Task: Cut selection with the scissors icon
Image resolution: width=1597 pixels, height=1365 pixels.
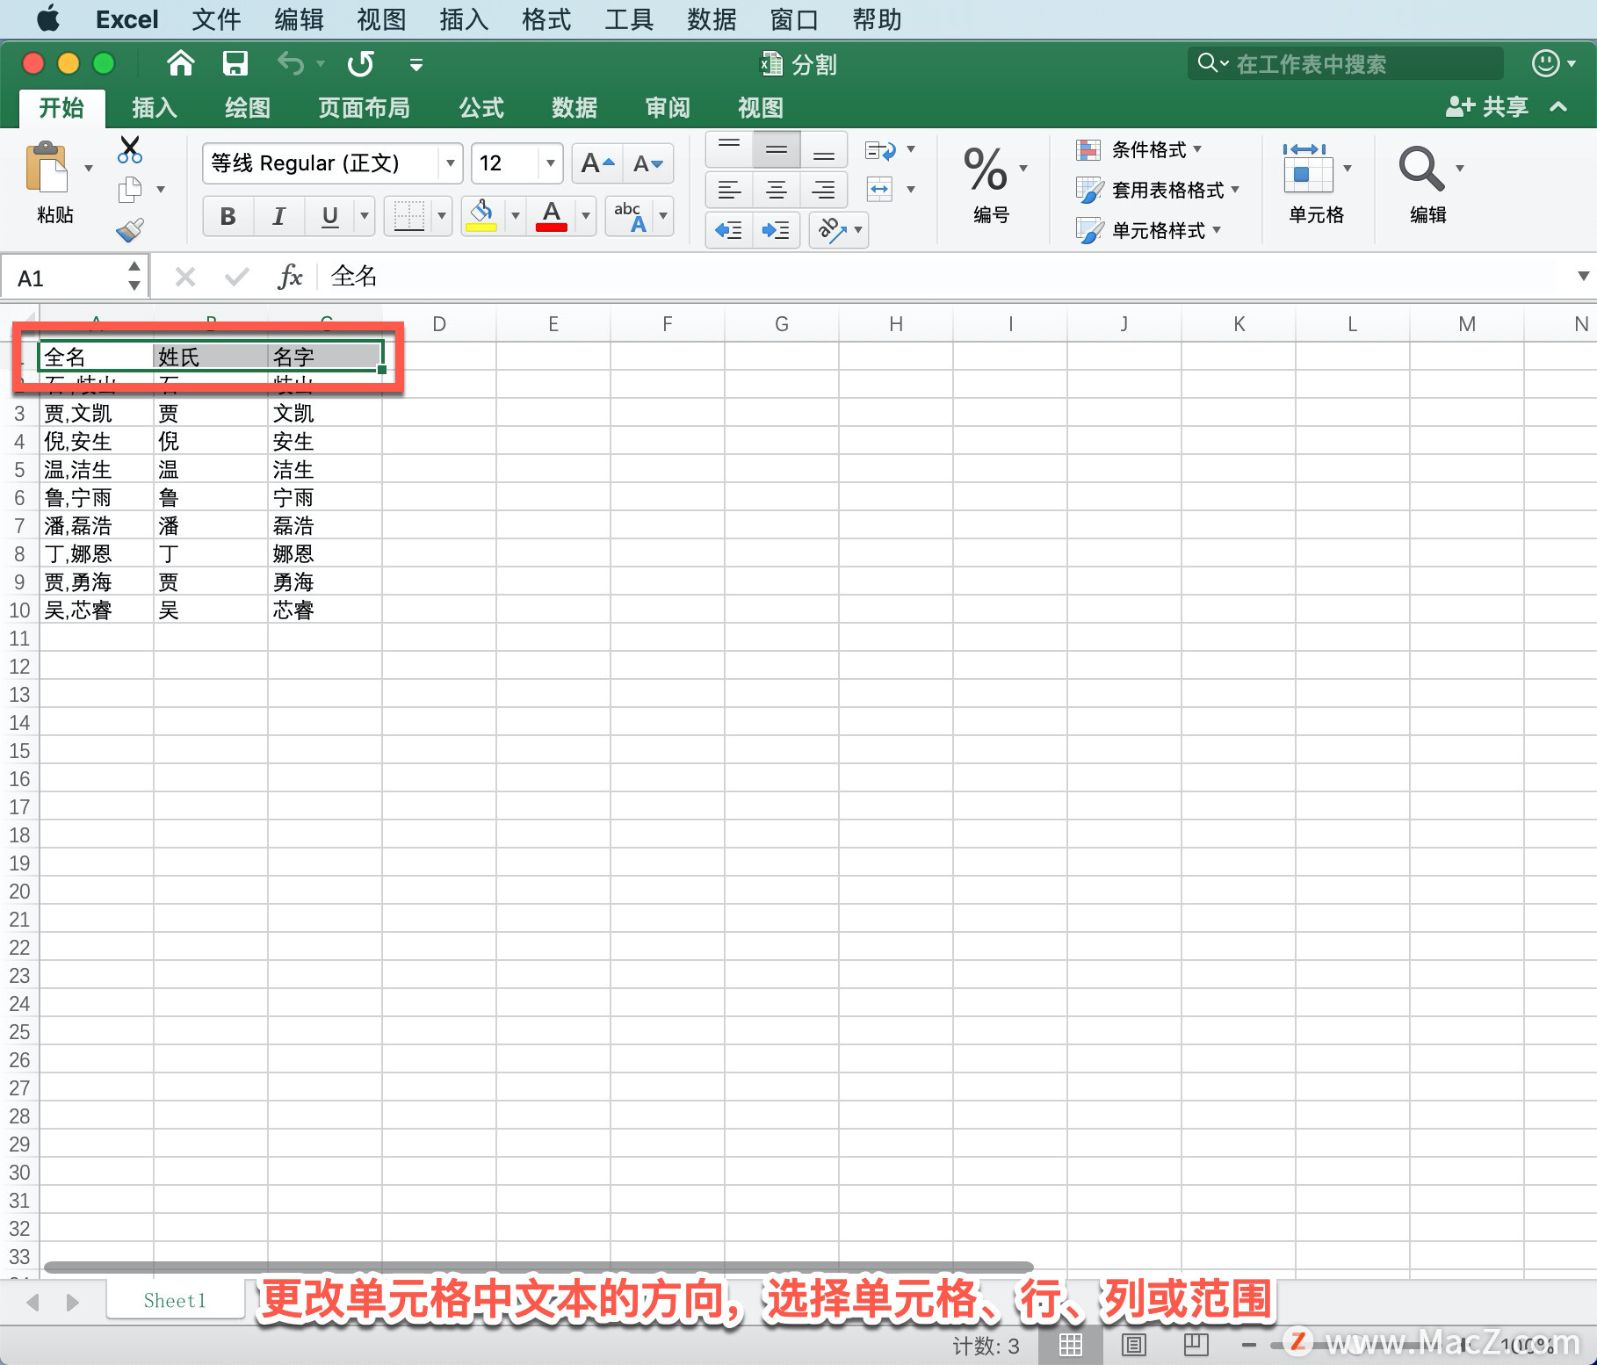Action: point(130,150)
